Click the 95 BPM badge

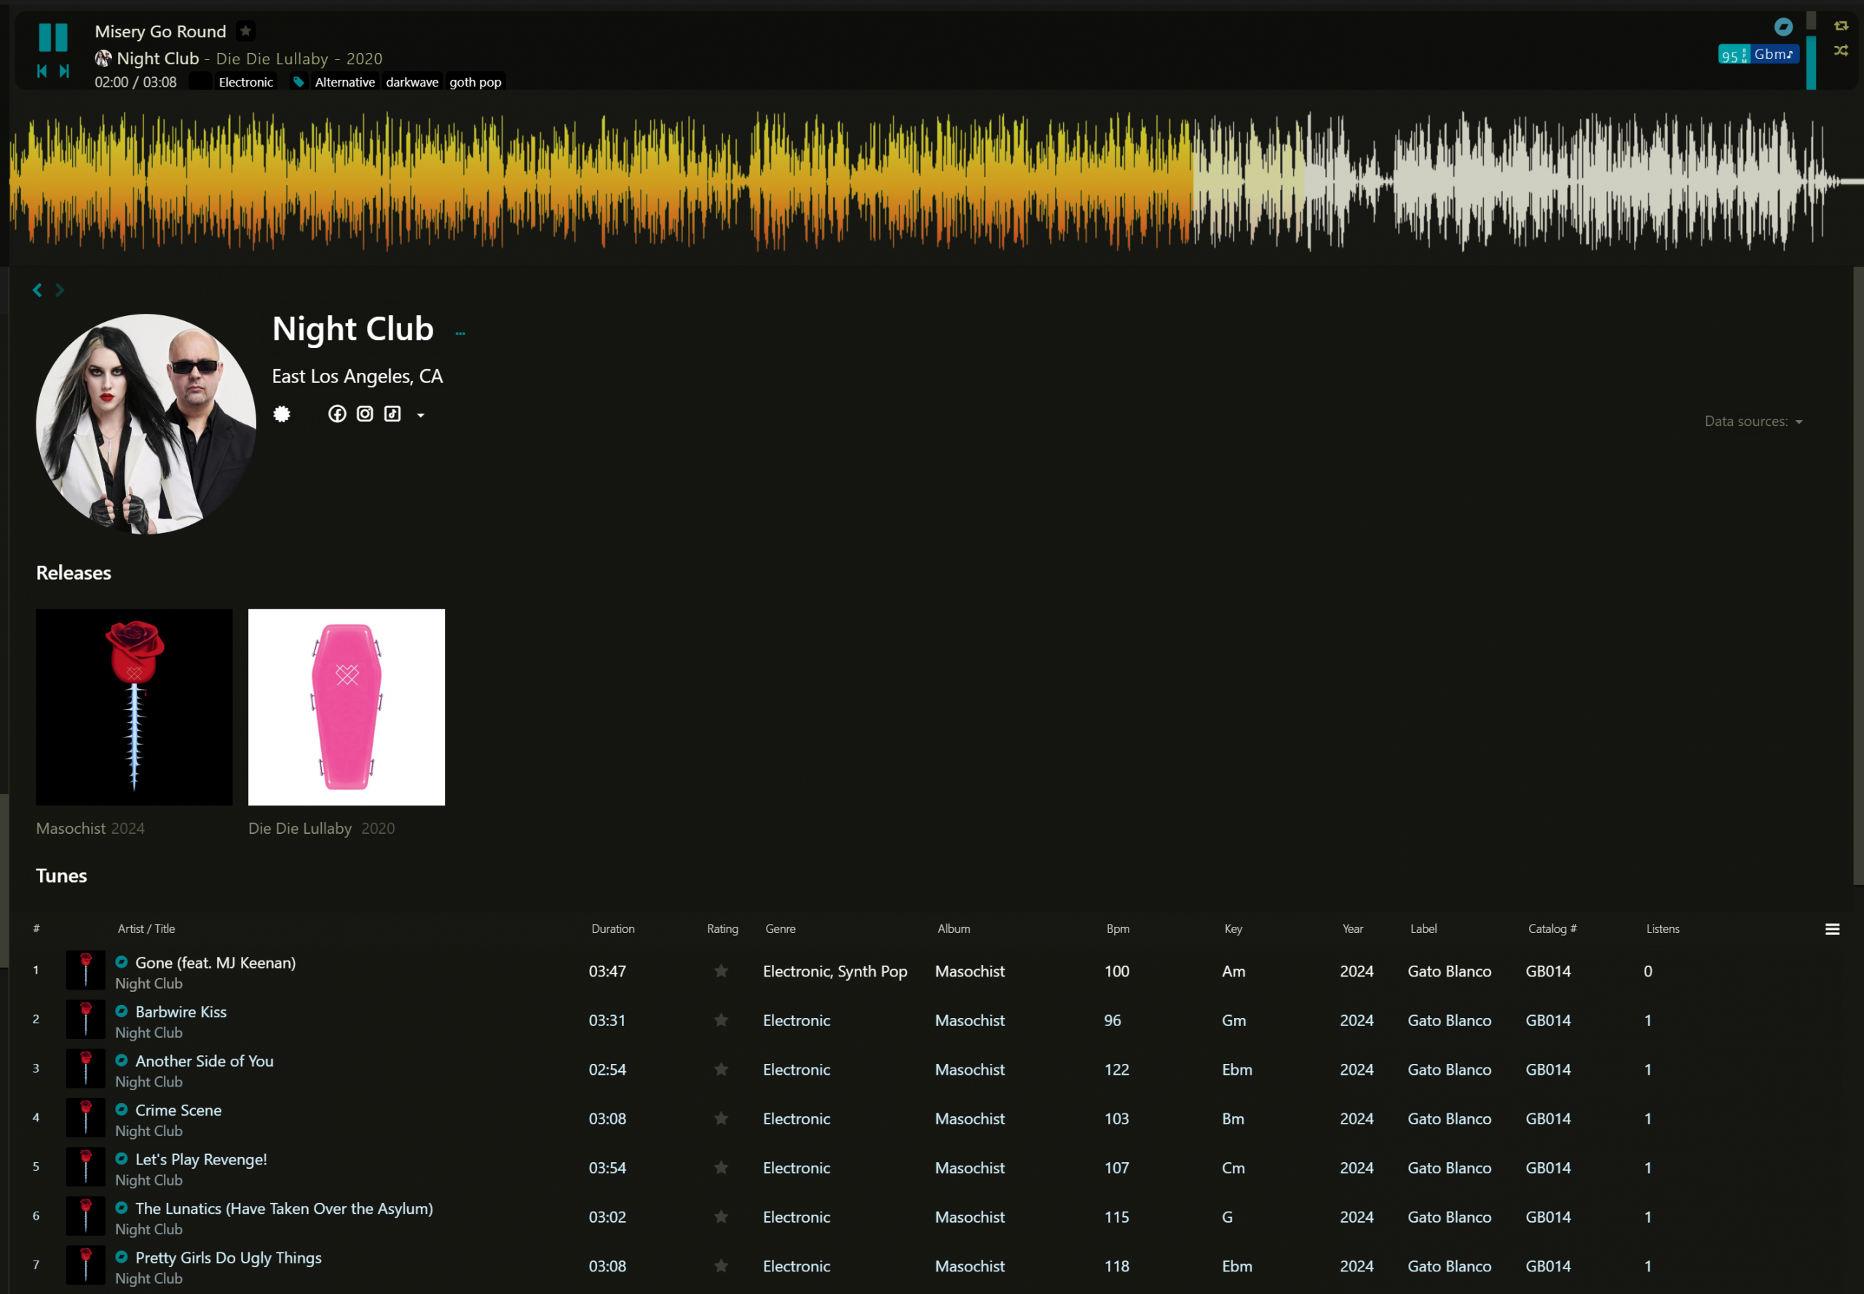pyautogui.click(x=1733, y=55)
